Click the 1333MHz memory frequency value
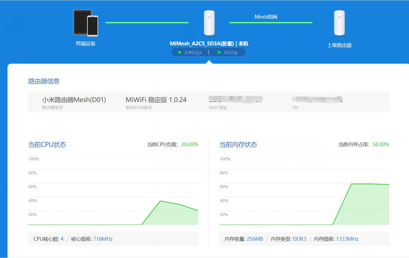Viewport: 409px width, 258px height. tap(347, 239)
